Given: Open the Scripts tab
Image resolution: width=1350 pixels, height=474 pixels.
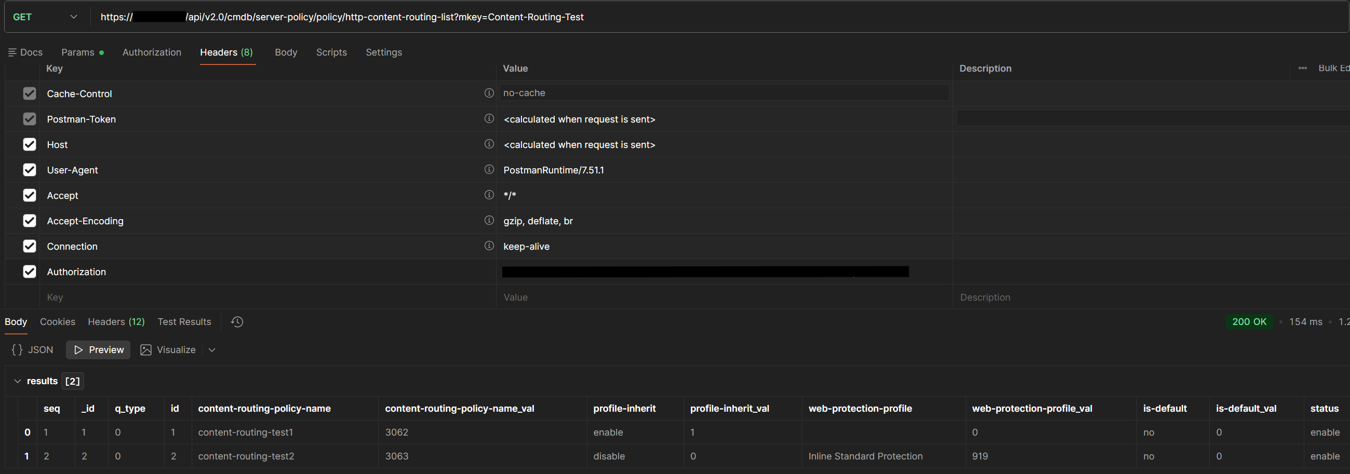Looking at the screenshot, I should click(331, 52).
